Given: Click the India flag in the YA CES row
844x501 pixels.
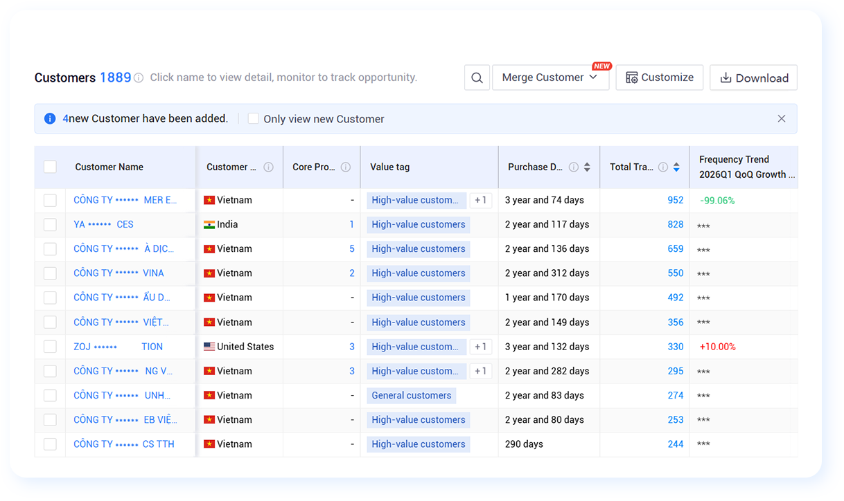Looking at the screenshot, I should point(209,224).
